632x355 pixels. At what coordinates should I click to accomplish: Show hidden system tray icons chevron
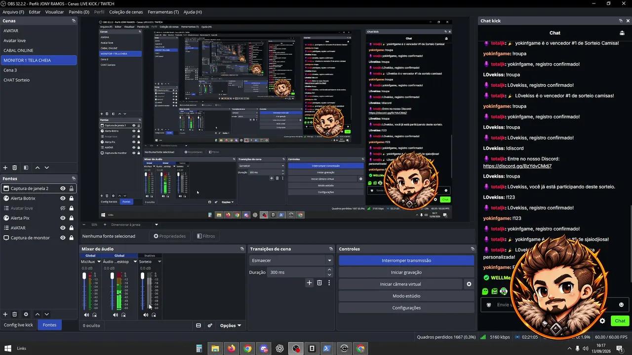[568, 349]
